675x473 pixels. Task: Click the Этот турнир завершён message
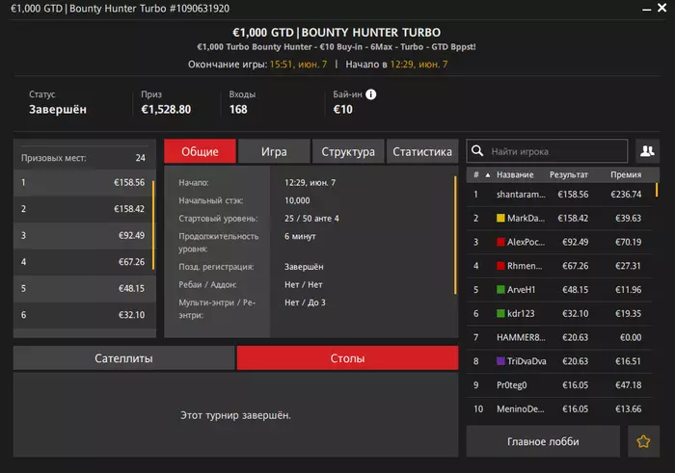coord(235,415)
